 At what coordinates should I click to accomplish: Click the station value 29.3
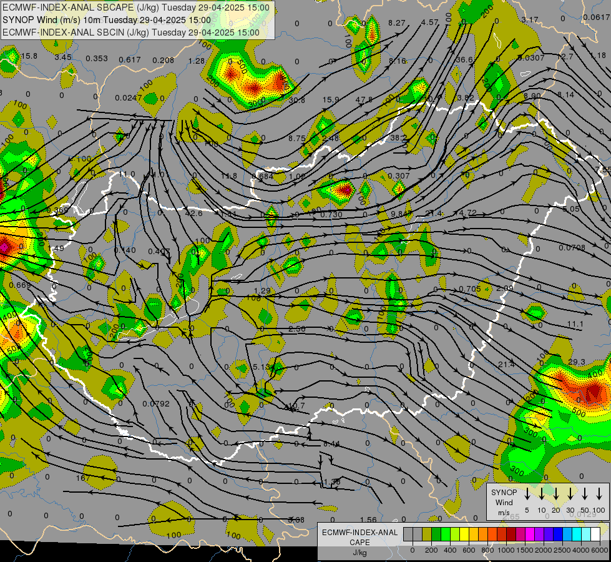coord(576,362)
